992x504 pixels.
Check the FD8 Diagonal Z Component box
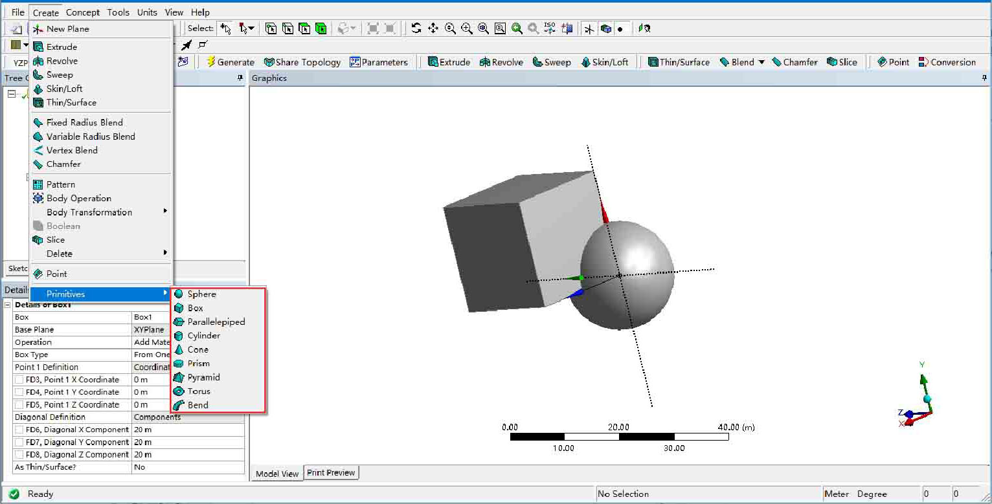tap(19, 455)
